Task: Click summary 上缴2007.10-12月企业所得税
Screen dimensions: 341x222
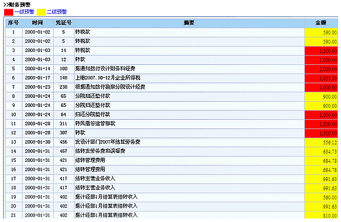Action: pyautogui.click(x=108, y=78)
